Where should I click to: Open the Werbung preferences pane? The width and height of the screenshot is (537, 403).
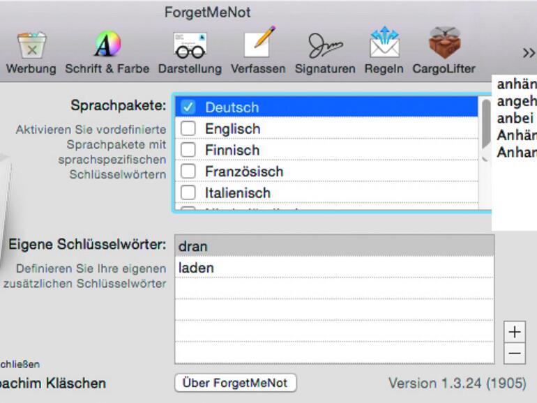31,51
